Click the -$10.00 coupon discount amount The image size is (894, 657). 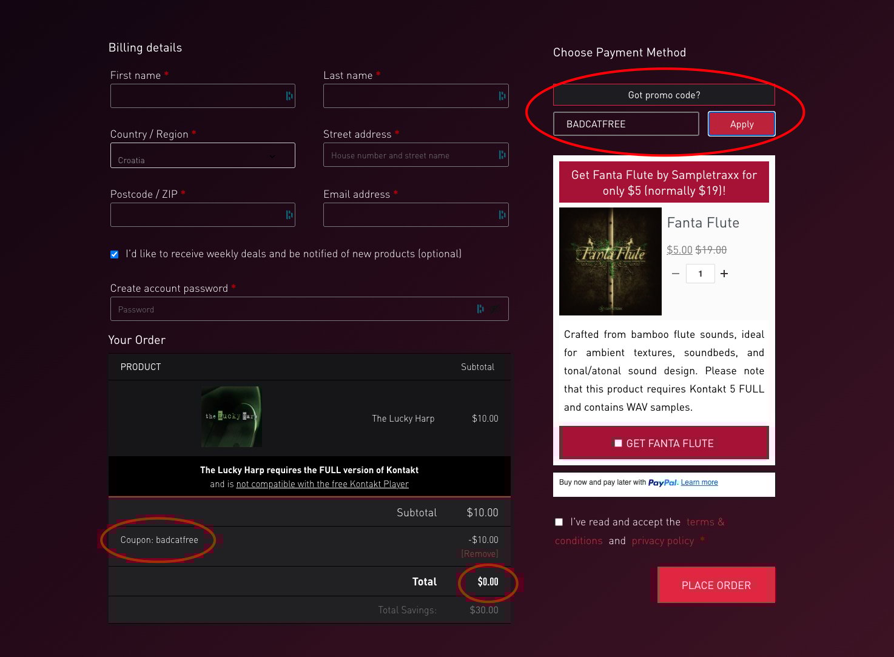483,540
